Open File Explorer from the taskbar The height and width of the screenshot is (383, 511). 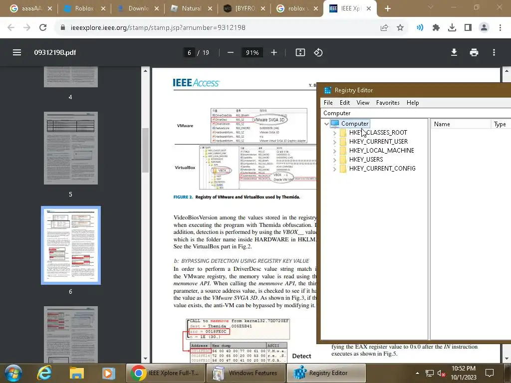pyautogui.click(x=76, y=373)
